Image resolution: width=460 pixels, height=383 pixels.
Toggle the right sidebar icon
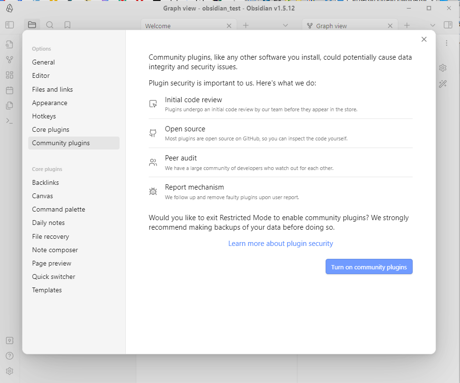pos(448,25)
